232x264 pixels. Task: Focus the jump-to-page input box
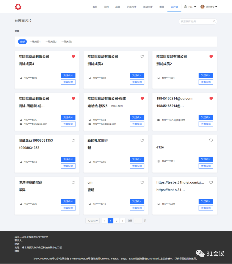tap(138, 221)
